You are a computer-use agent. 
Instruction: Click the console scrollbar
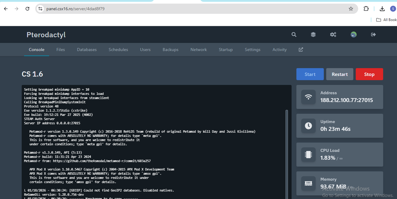[x=286, y=150]
